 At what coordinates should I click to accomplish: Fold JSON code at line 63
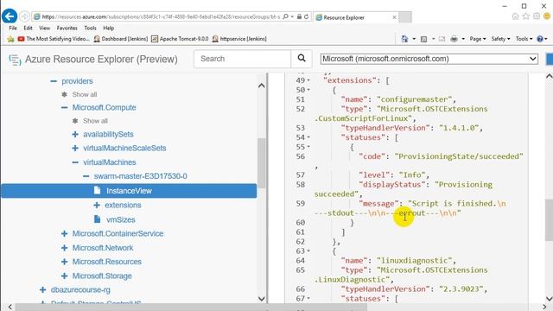[x=308, y=251]
